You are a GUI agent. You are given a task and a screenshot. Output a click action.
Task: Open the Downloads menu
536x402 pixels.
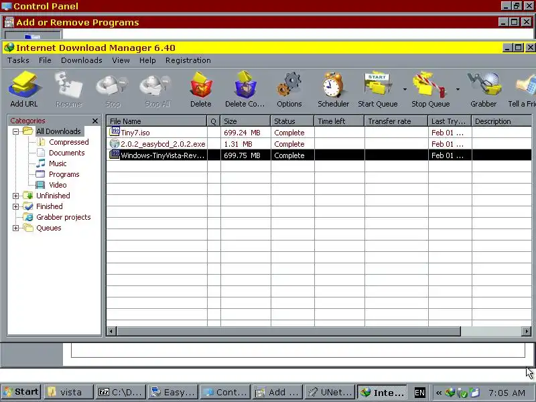coord(81,60)
